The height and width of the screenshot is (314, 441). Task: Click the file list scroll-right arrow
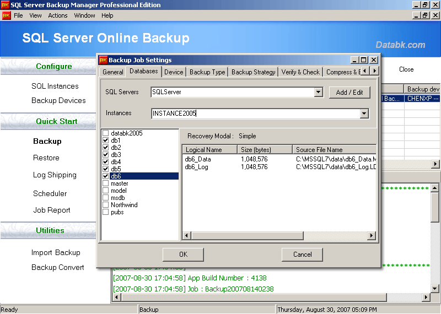pyautogui.click(x=372, y=236)
